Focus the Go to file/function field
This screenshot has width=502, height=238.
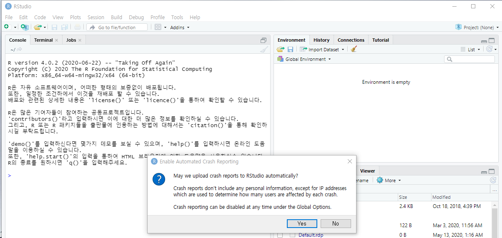point(117,27)
